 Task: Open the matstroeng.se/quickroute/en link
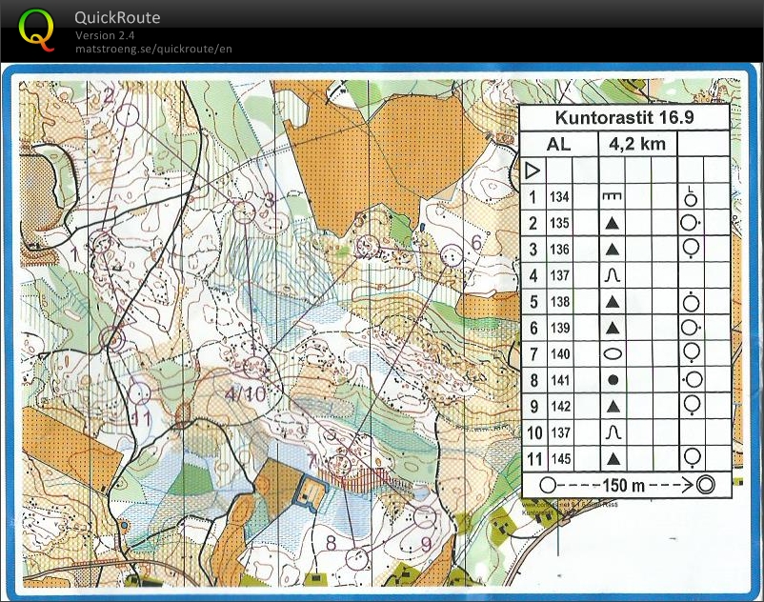click(153, 49)
